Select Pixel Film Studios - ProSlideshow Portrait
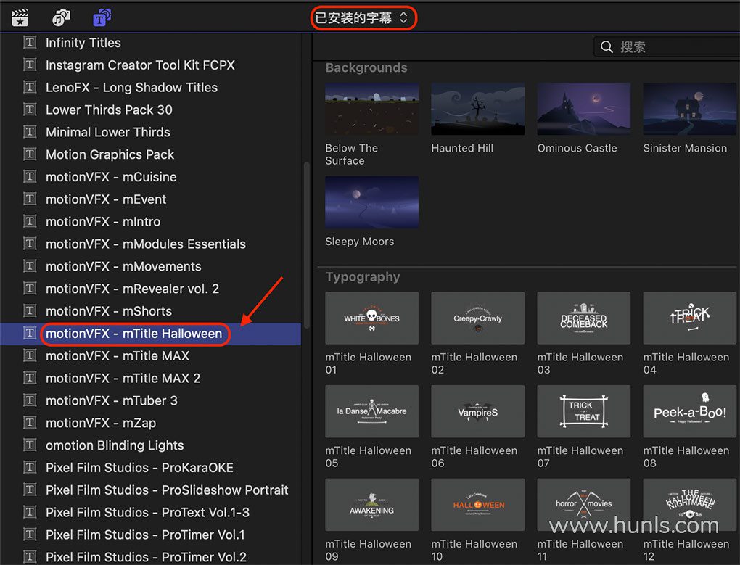Viewport: 740px width, 565px height. (x=167, y=490)
